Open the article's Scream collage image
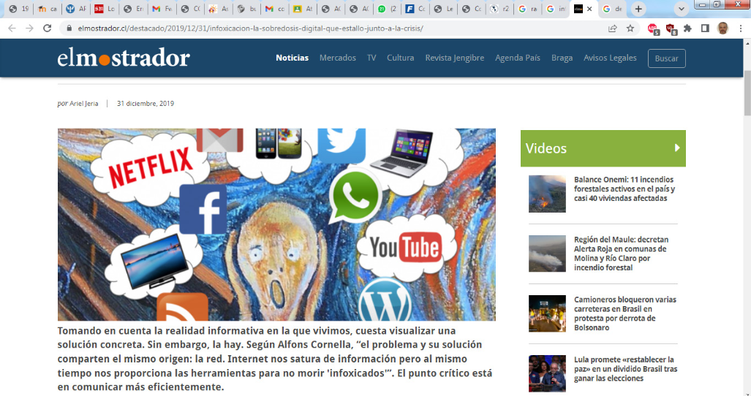The image size is (751, 396). pos(277,224)
